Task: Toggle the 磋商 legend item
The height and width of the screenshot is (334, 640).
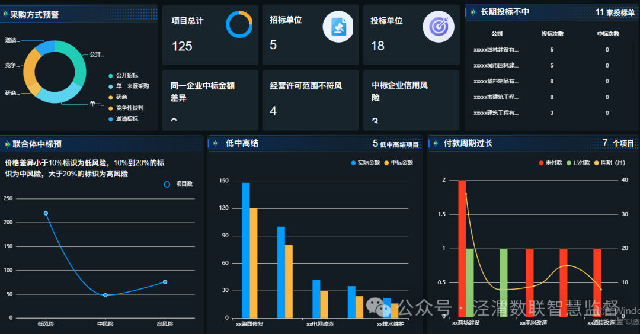Action: tap(118, 97)
